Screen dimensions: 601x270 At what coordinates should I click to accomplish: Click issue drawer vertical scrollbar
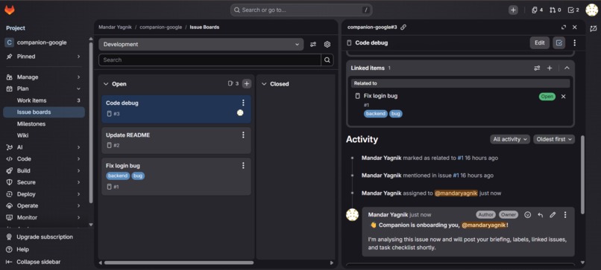click(x=582, y=174)
